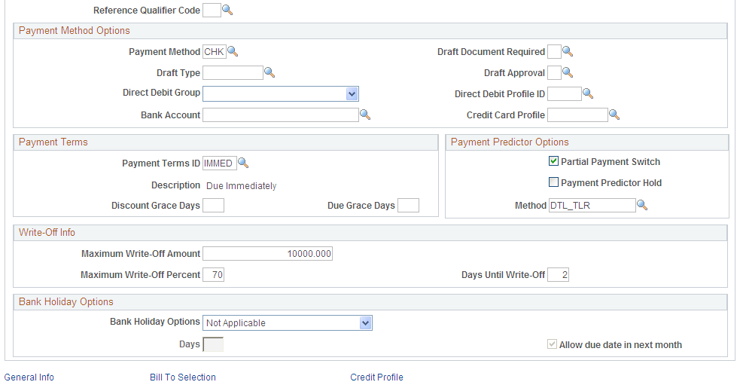Open lookup for Reference Qualifier Code

[227, 10]
